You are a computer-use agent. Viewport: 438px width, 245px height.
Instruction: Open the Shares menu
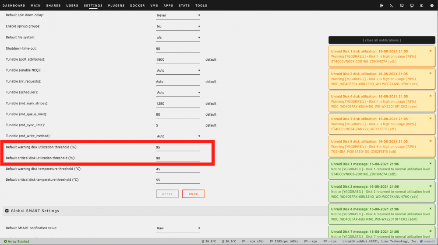53,6
